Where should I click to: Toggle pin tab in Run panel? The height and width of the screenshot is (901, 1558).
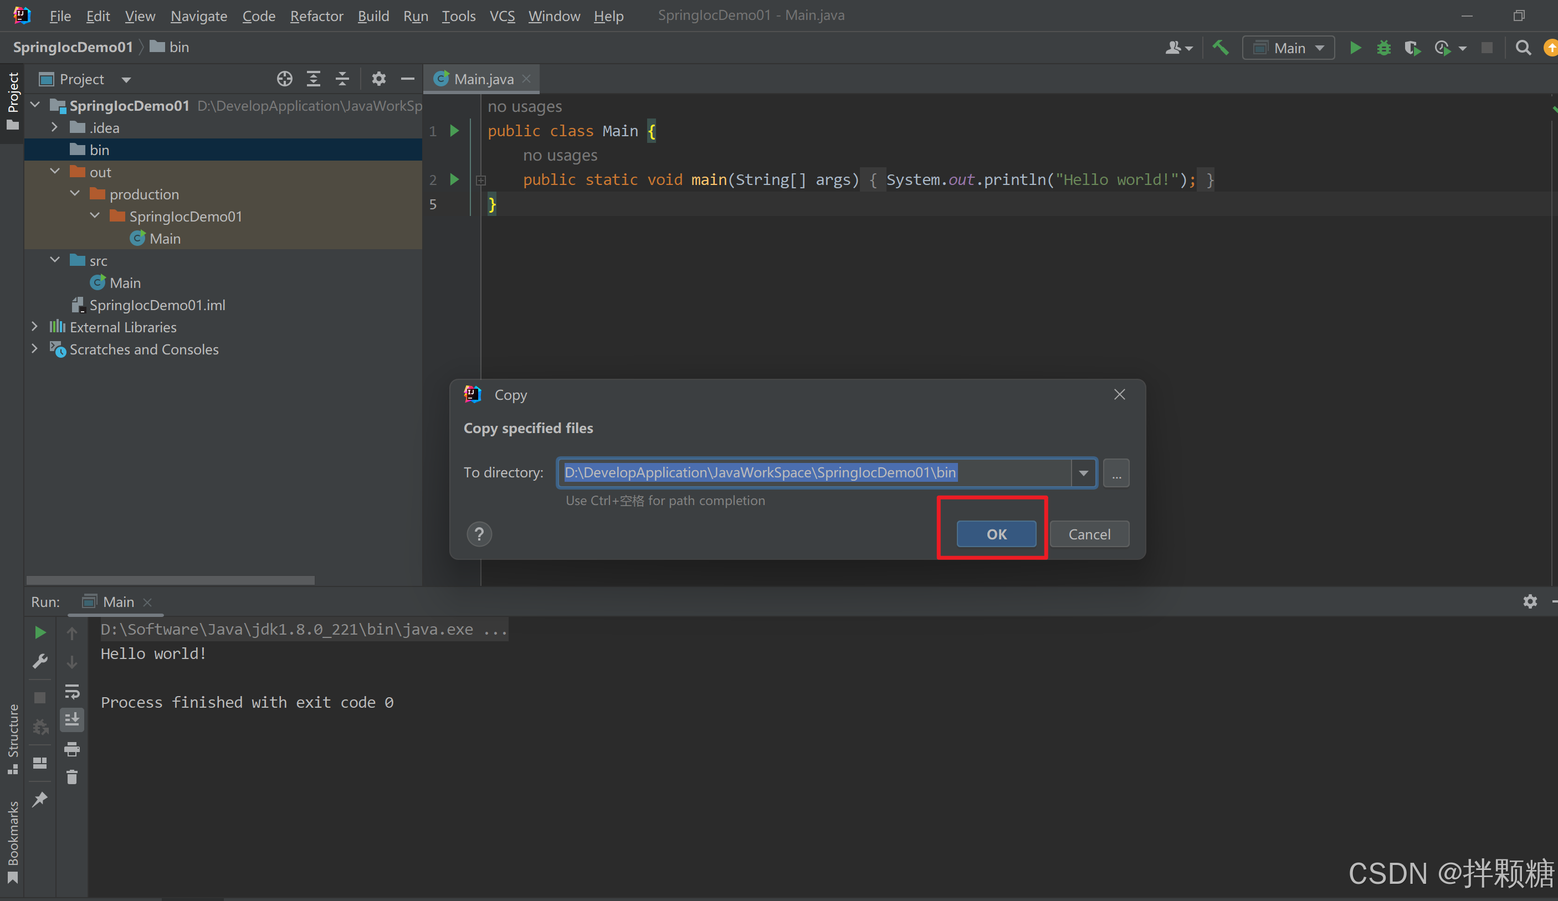(40, 799)
